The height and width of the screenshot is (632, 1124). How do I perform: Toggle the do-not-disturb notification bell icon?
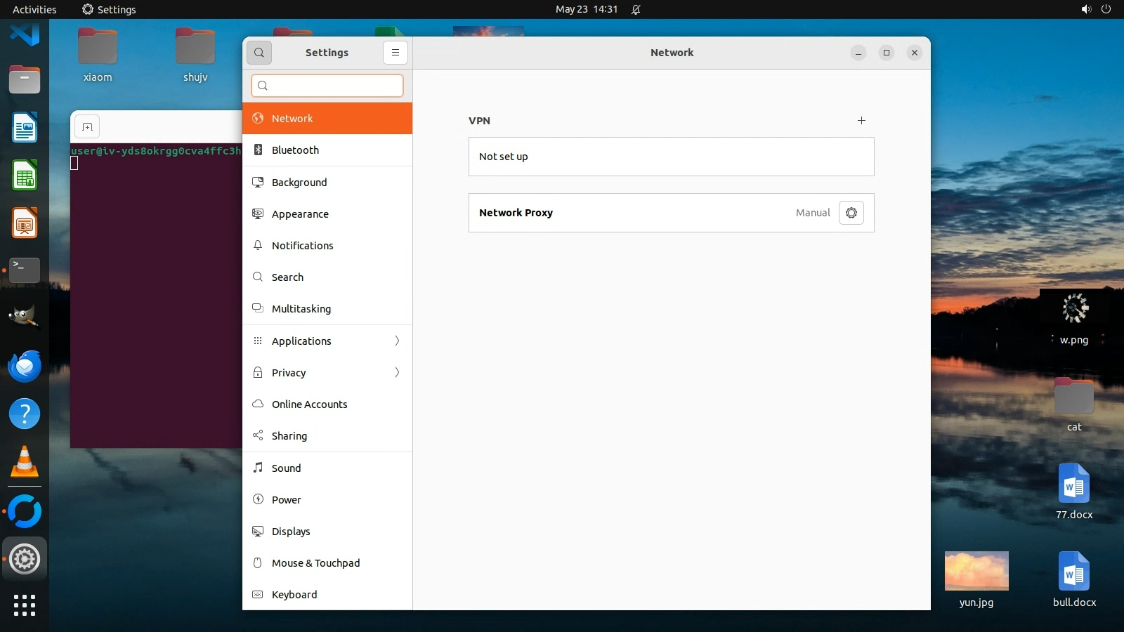tap(636, 9)
